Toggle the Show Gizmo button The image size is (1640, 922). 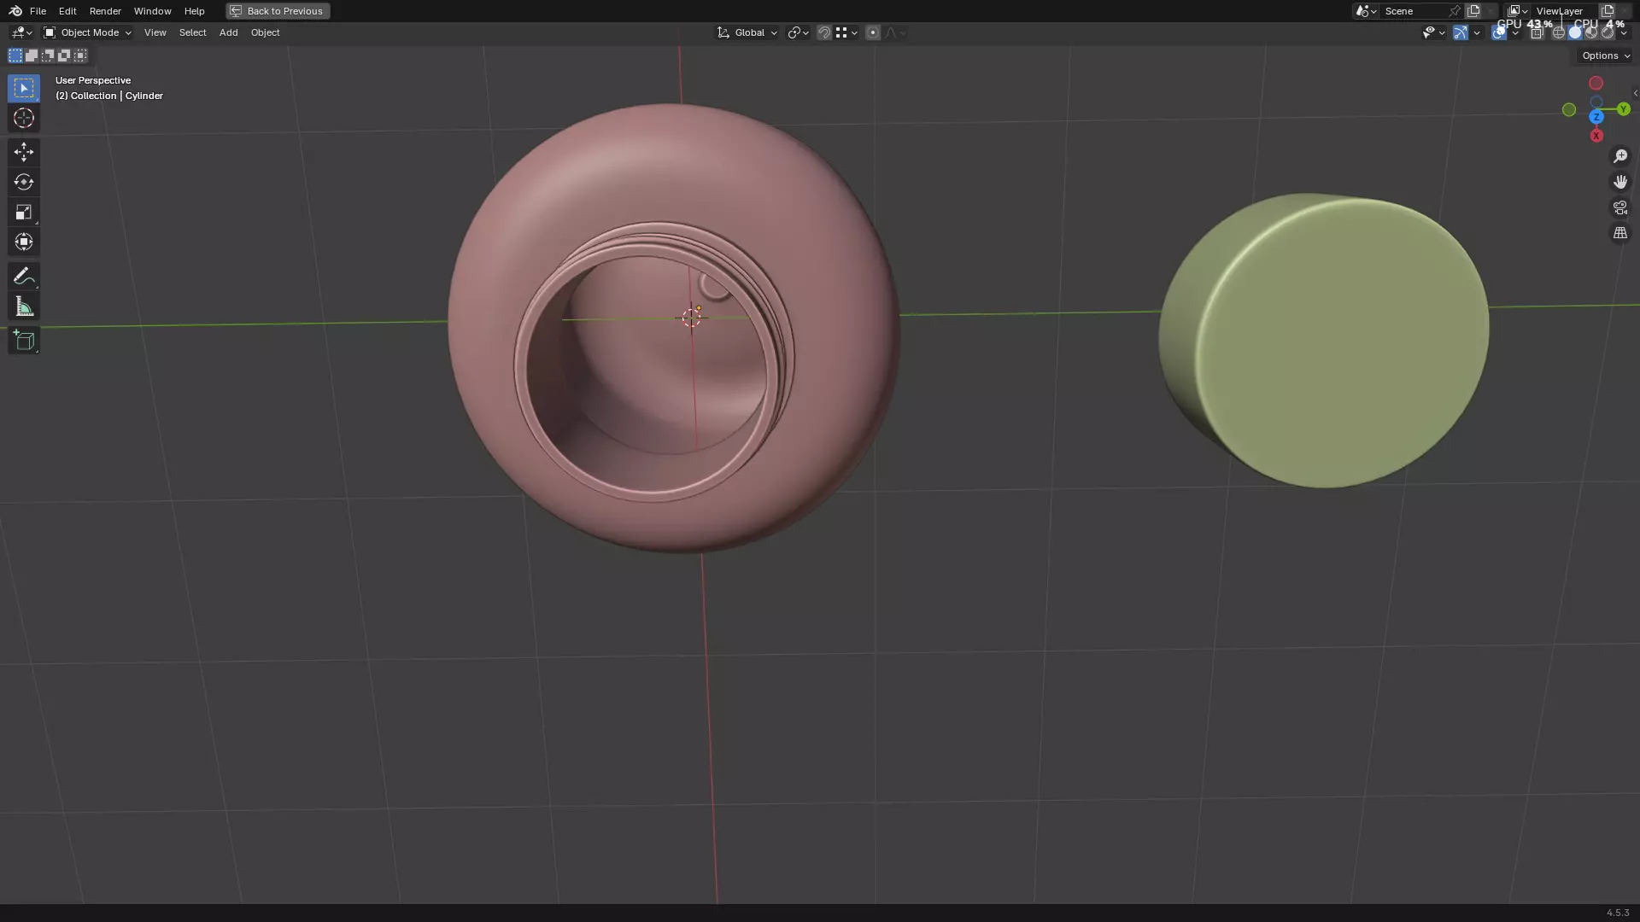click(x=1460, y=32)
